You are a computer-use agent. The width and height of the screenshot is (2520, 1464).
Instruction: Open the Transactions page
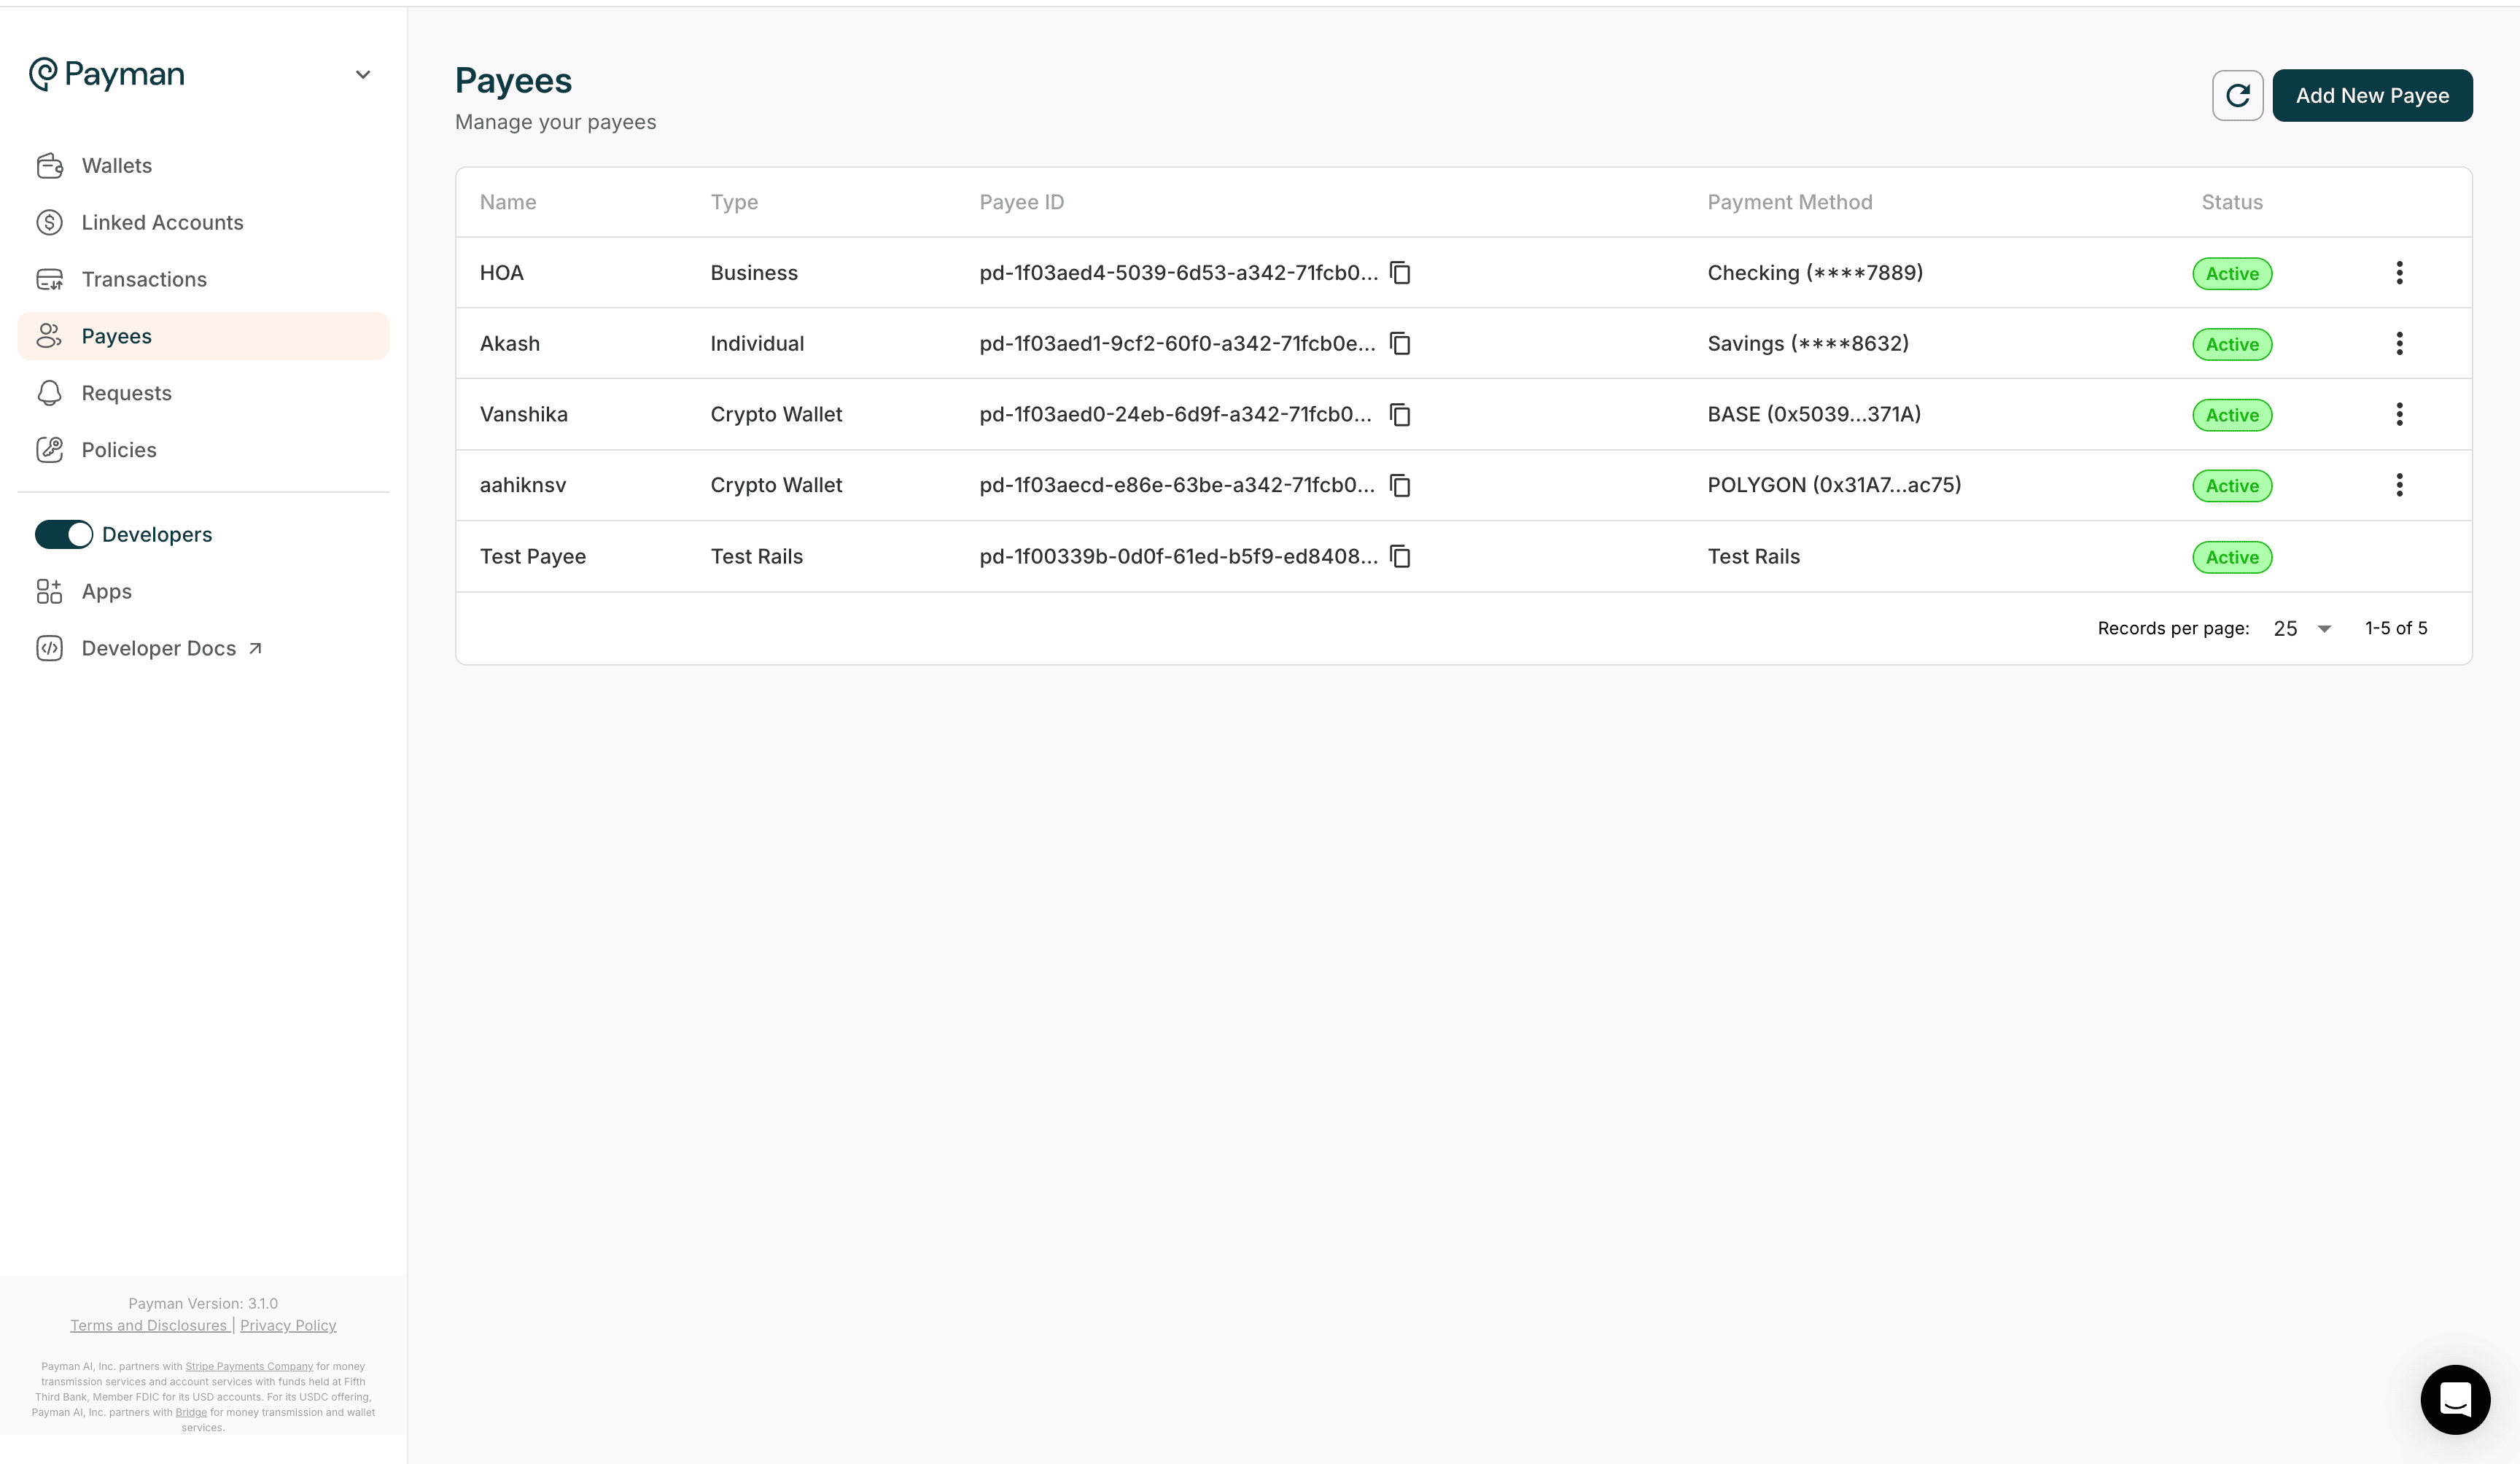pyautogui.click(x=144, y=280)
